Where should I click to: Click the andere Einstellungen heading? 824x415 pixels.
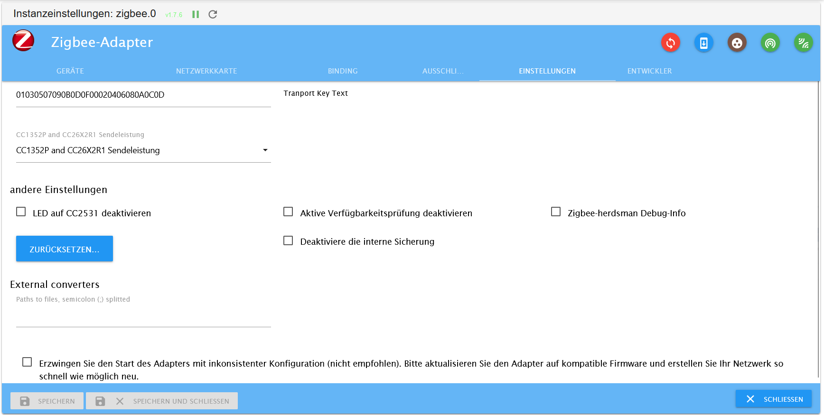pos(59,190)
